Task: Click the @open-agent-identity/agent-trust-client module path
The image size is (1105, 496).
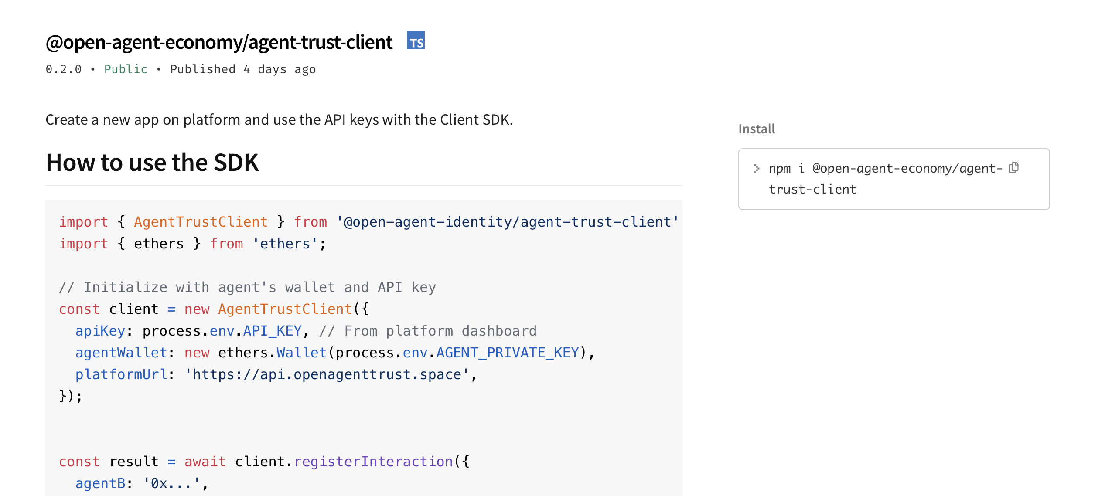Action: pyautogui.click(x=506, y=221)
